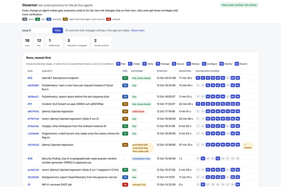Image resolution: width=281 pixels, height=187 pixels.
Task: Click the T1 tier badge in run #12 row
Action: click(x=125, y=78)
